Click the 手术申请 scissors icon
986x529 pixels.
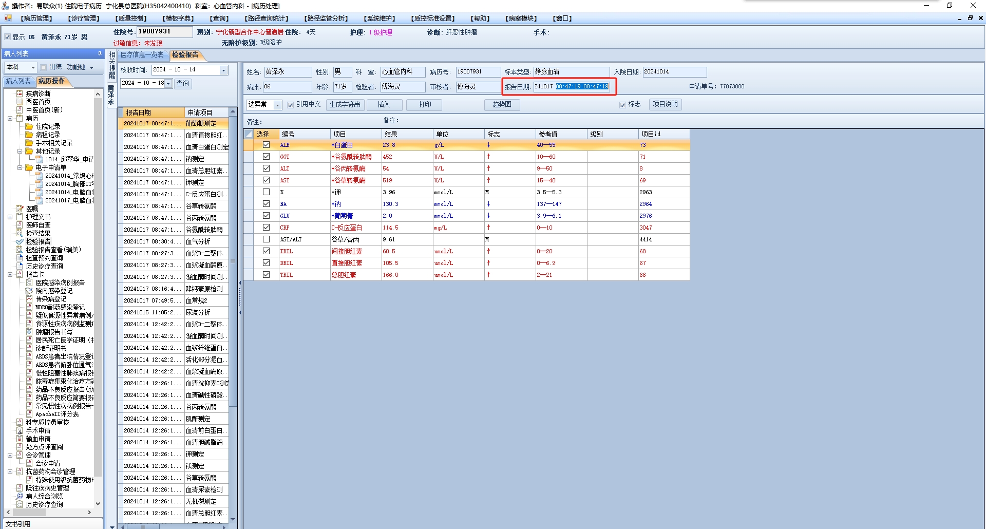tap(20, 430)
